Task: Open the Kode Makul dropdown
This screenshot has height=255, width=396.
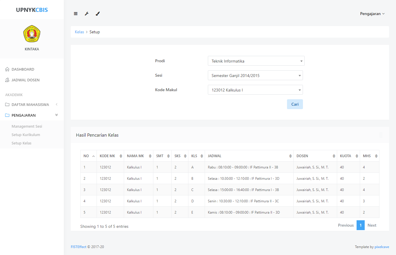Action: pos(255,90)
